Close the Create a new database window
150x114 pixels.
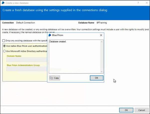(147, 3)
